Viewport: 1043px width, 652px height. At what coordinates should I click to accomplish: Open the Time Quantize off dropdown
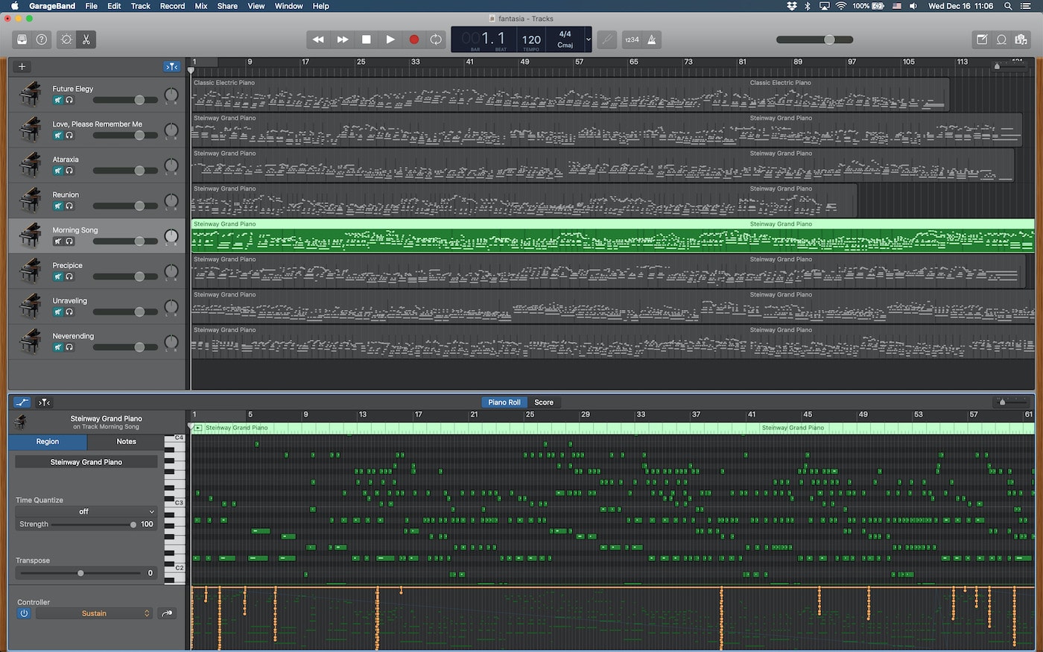coord(86,512)
